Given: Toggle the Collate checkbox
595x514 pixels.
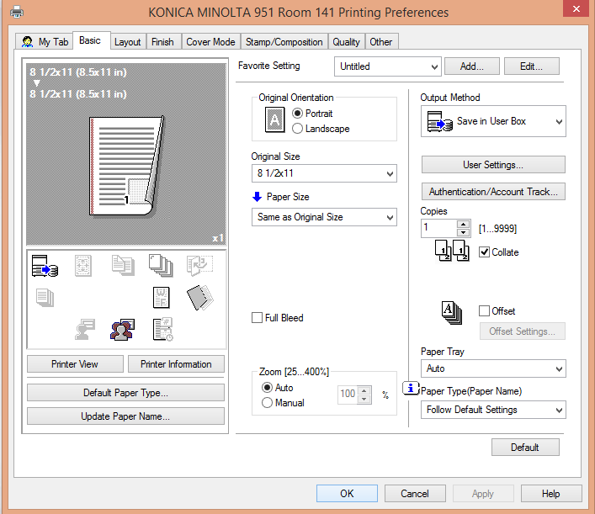Looking at the screenshot, I should tap(484, 252).
